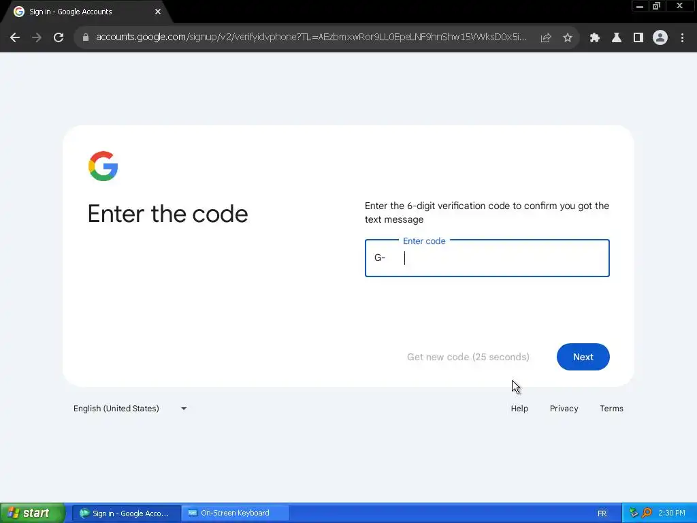Open the Extensions puzzle icon

click(595, 37)
